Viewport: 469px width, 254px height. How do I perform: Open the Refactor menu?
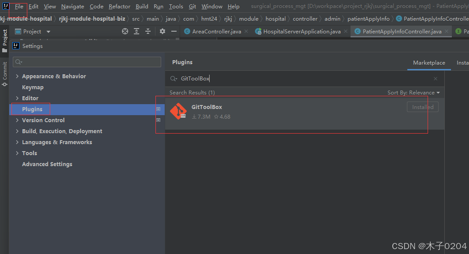(x=119, y=6)
